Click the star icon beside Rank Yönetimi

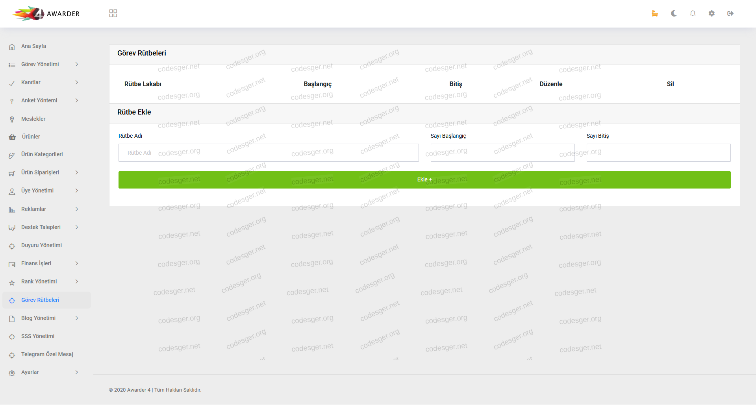click(x=12, y=282)
